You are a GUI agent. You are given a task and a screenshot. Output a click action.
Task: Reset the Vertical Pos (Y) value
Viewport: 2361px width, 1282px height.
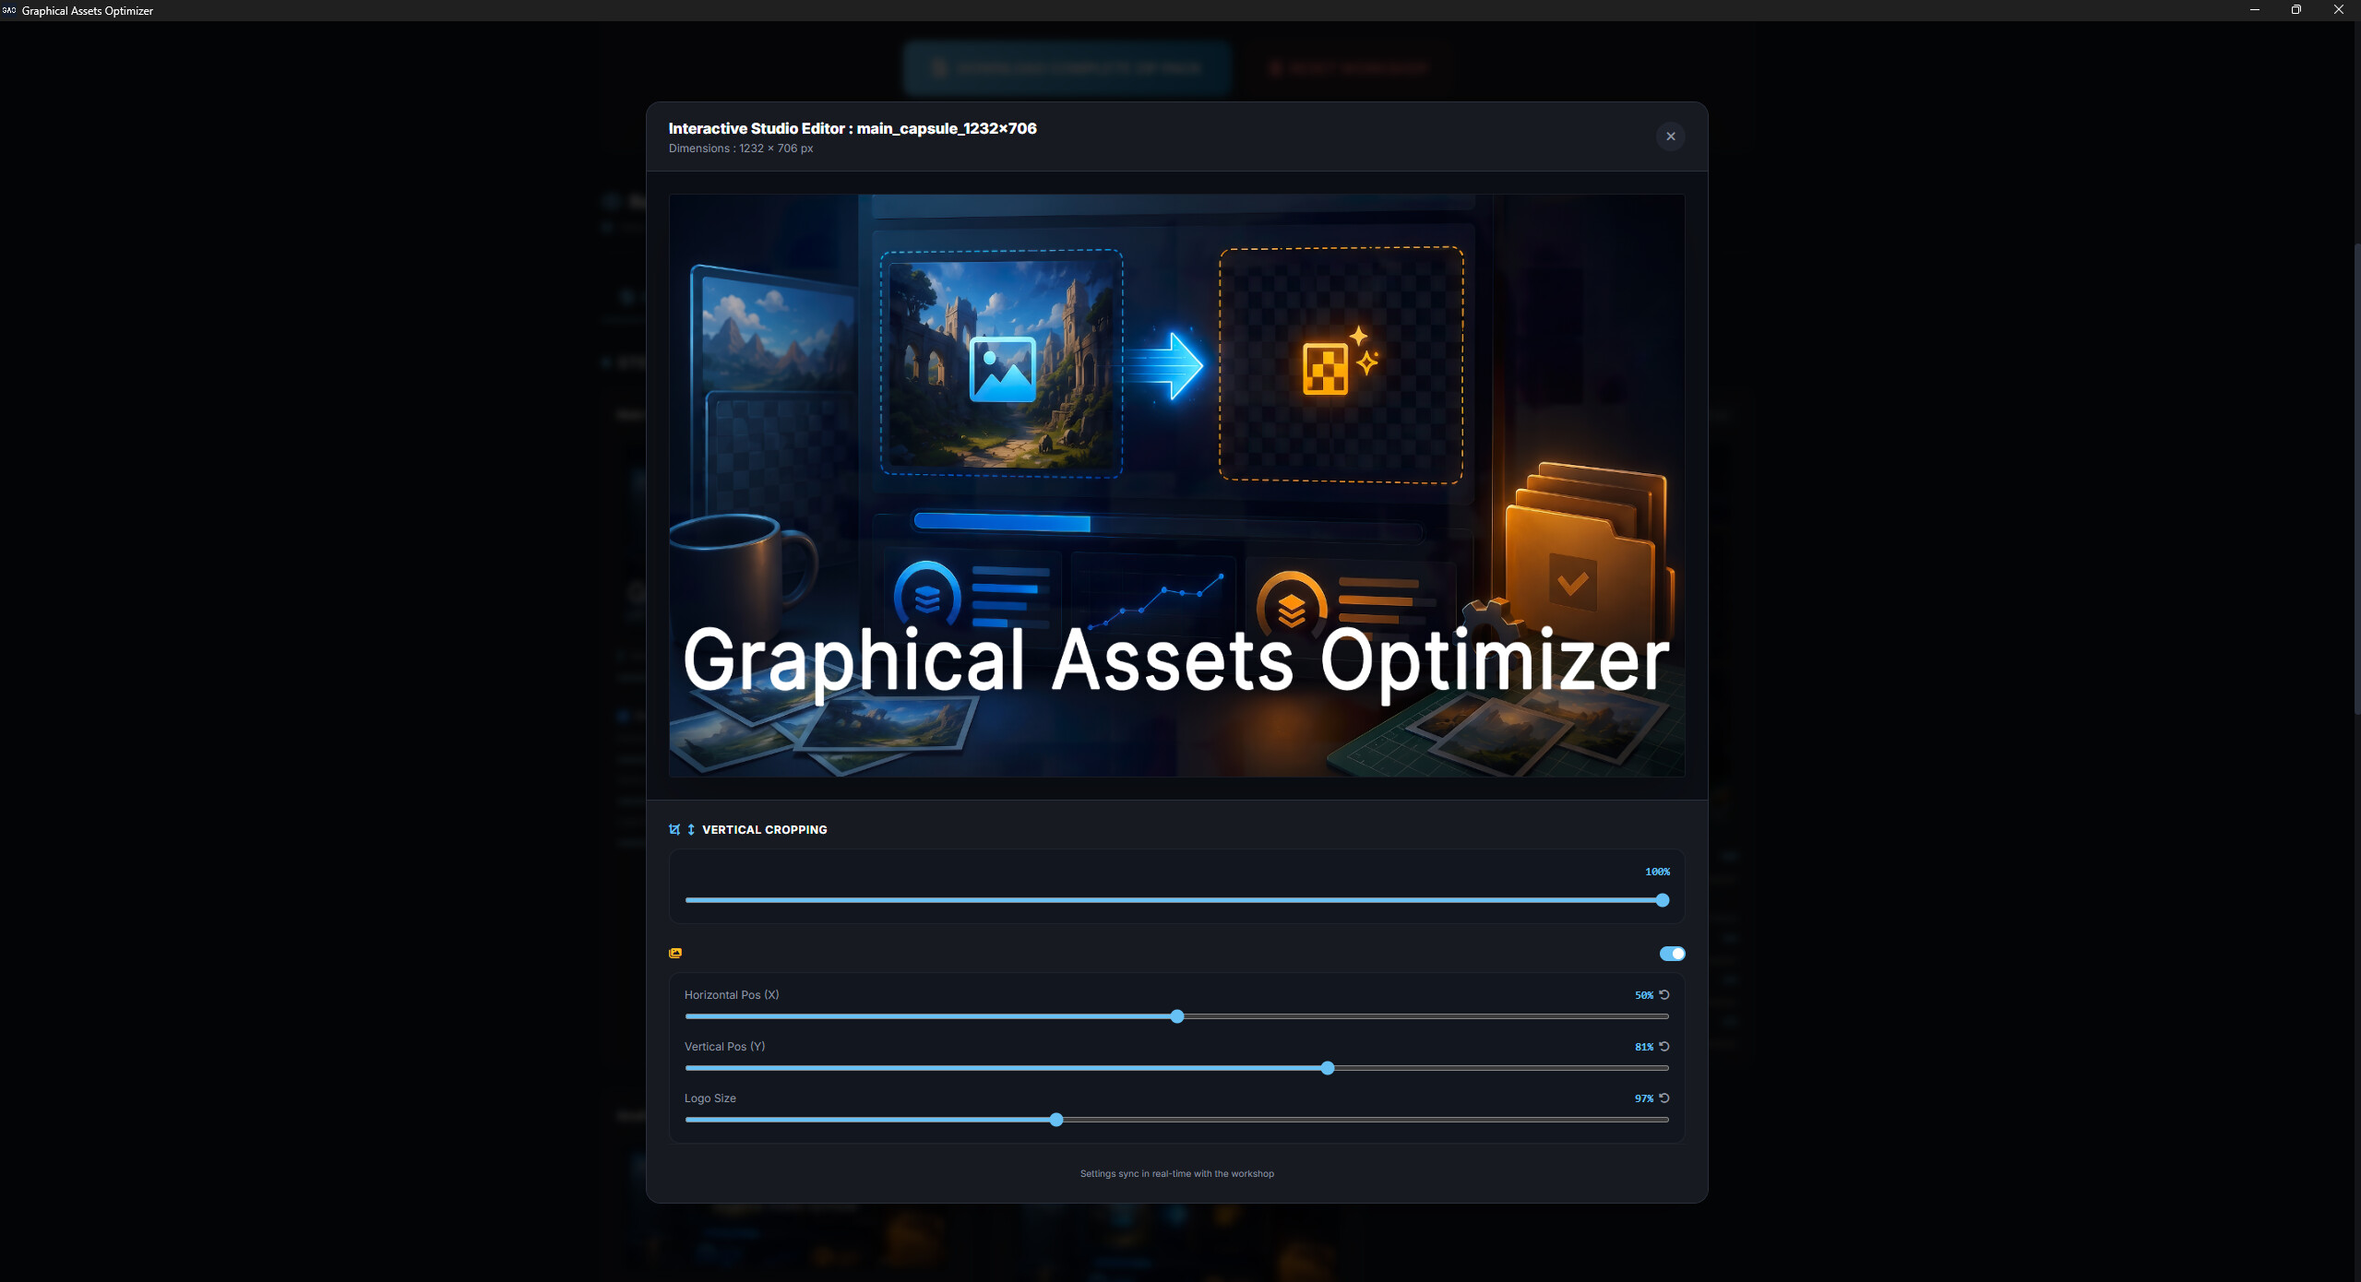coord(1664,1046)
